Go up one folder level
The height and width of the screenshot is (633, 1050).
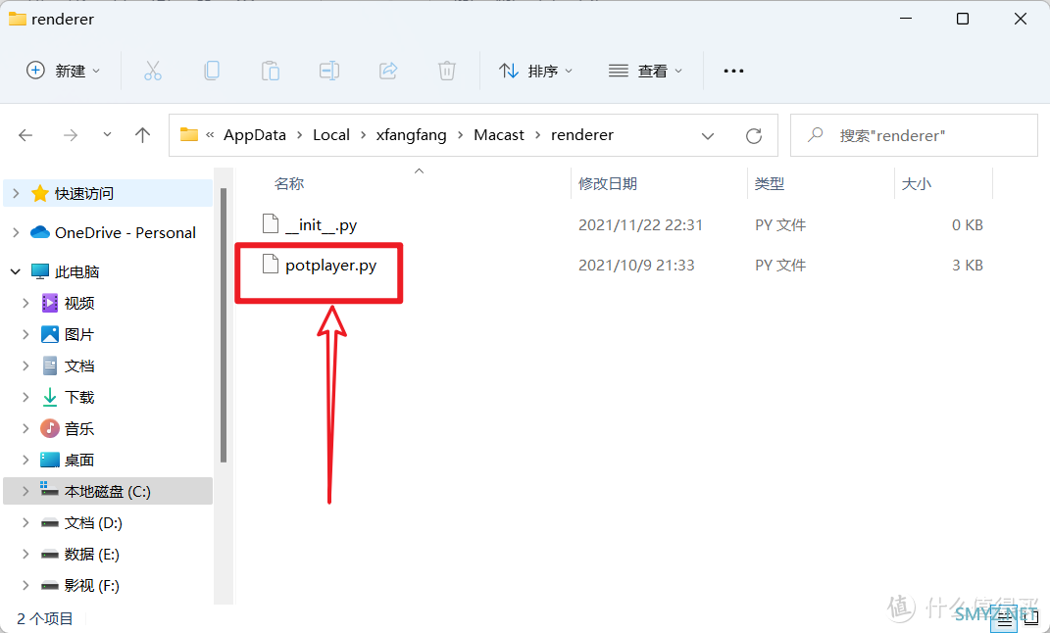(142, 135)
